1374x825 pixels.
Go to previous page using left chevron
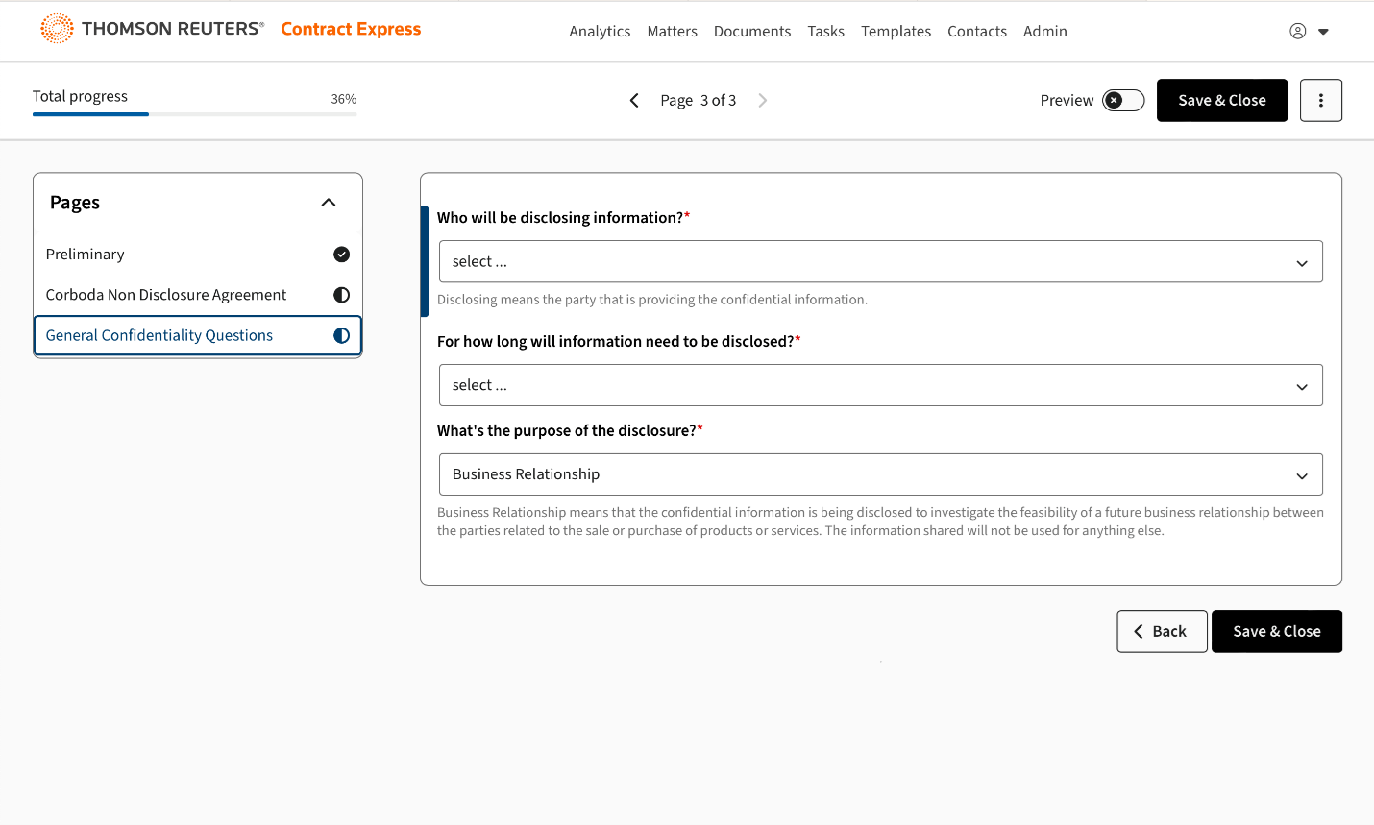(x=634, y=100)
